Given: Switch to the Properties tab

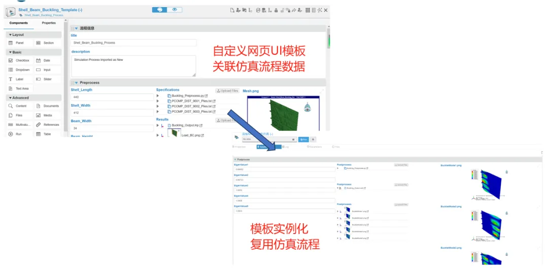Looking at the screenshot, I should [49, 23].
